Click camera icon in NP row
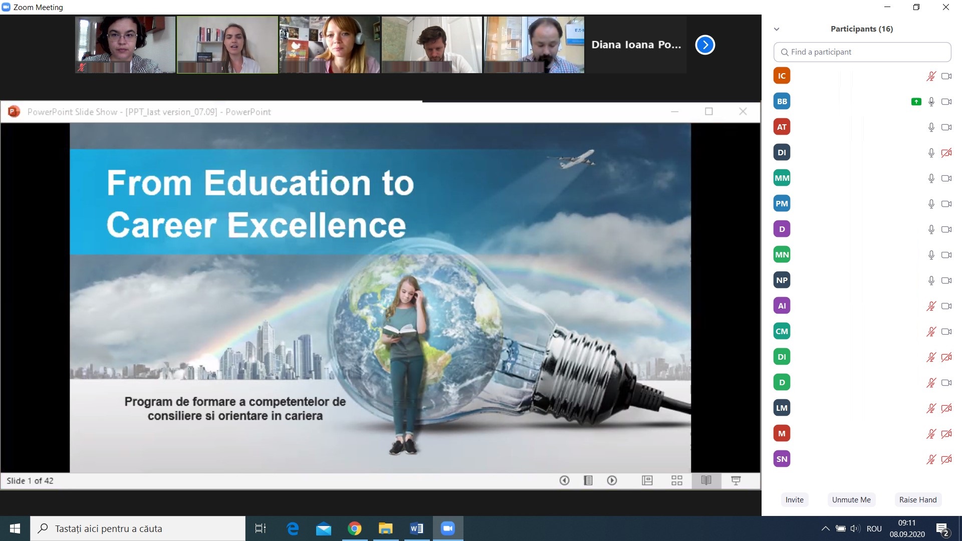 coord(946,281)
